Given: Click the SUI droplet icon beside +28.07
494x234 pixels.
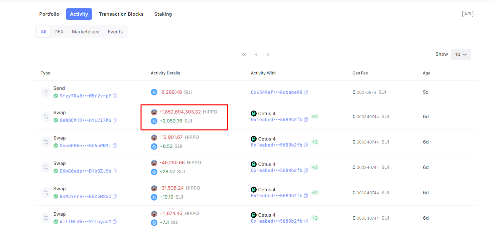Looking at the screenshot, I should [x=154, y=172].
